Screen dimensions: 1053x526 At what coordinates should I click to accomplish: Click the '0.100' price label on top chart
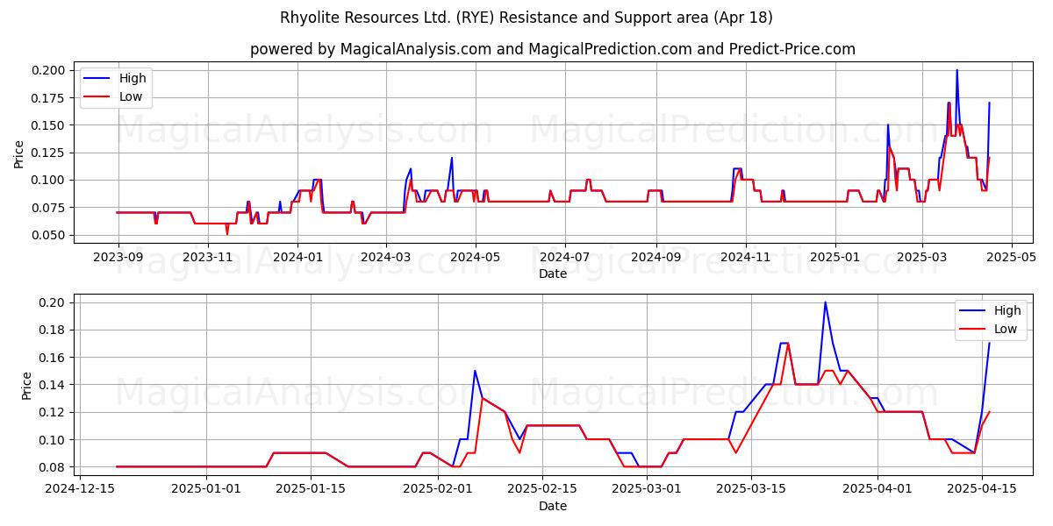coord(50,181)
